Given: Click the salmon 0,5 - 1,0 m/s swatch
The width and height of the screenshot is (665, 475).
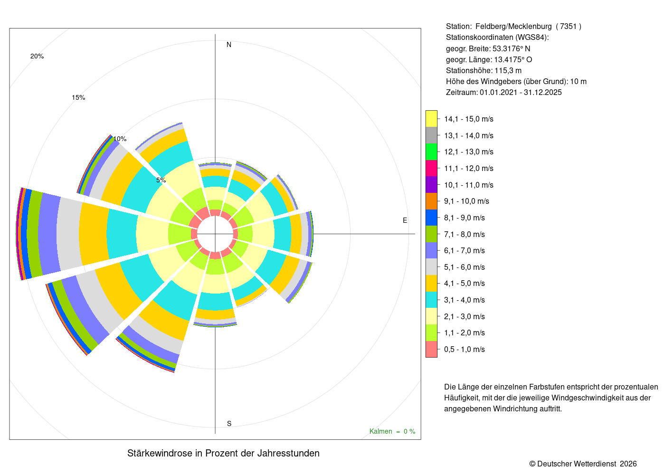Looking at the screenshot, I should [x=431, y=349].
